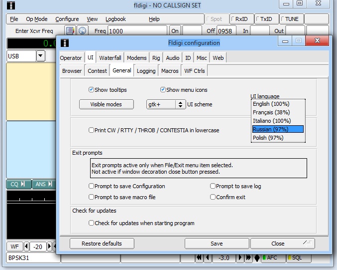Click the CQ macro button
Image resolution: width=337 pixels, height=270 pixels.
point(18,184)
